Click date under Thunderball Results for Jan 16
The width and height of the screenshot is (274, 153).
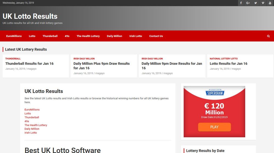click(x=15, y=69)
